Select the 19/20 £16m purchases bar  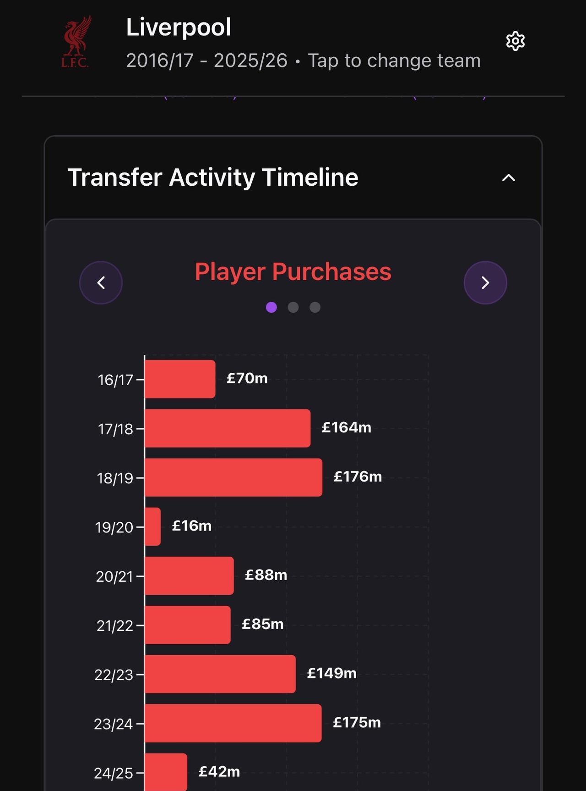(x=153, y=526)
